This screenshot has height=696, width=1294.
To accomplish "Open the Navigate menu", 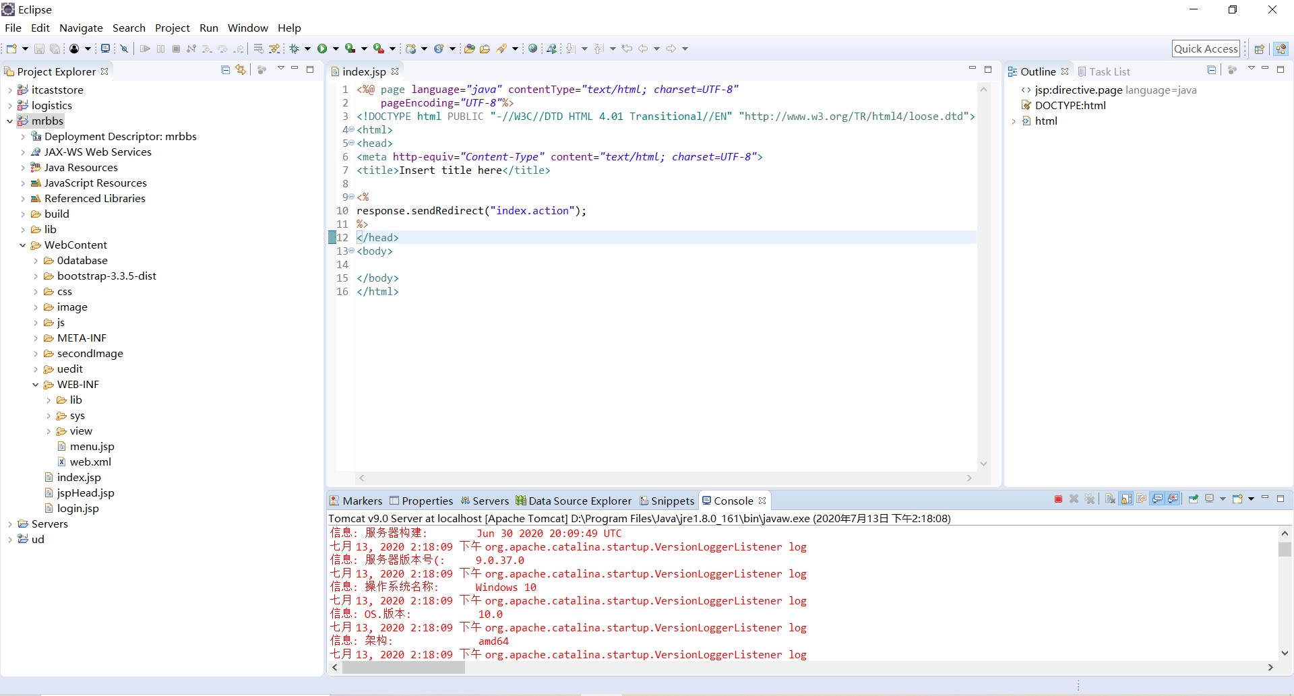I will pos(81,28).
